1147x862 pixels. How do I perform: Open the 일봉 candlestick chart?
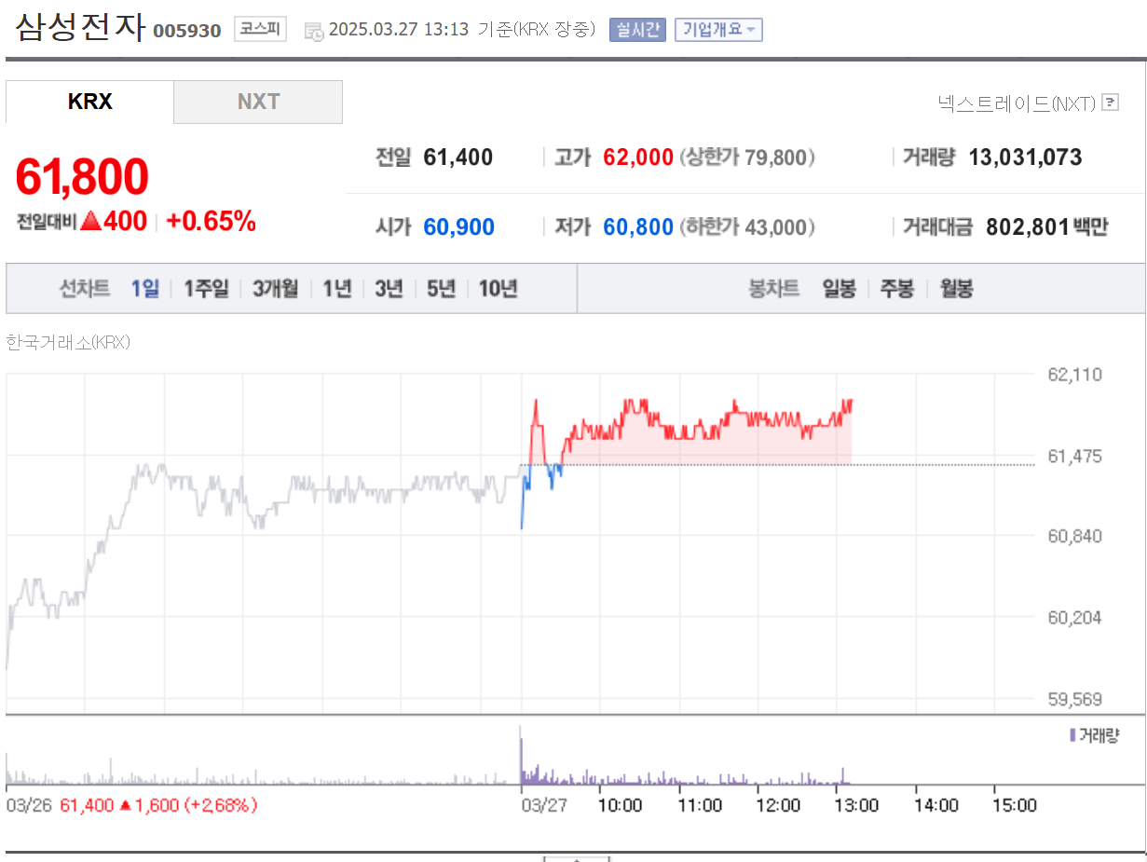click(839, 289)
